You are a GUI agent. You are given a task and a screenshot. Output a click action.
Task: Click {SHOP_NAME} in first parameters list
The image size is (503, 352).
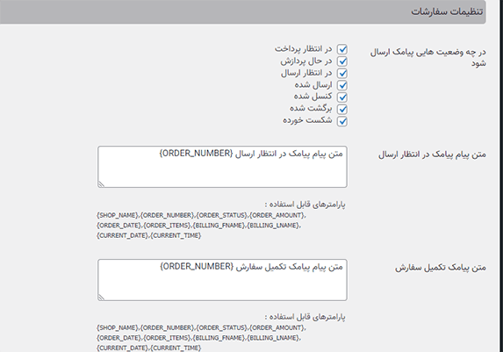(x=117, y=215)
